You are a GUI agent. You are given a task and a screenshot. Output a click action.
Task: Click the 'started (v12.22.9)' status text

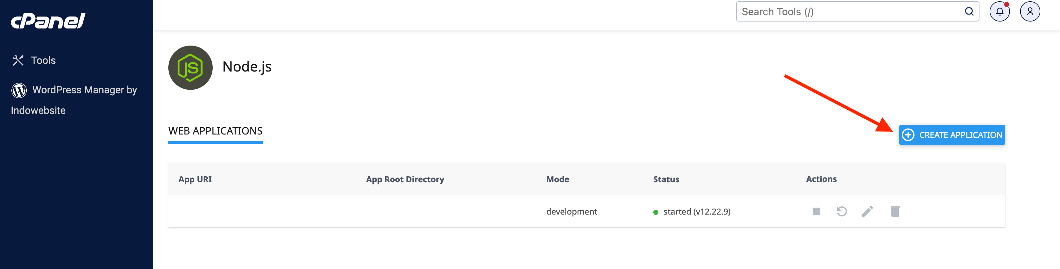point(697,211)
